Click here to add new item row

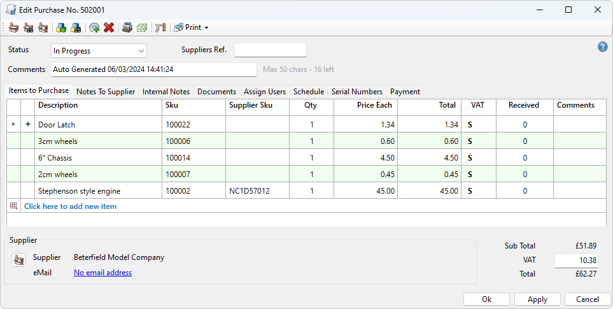pyautogui.click(x=70, y=206)
